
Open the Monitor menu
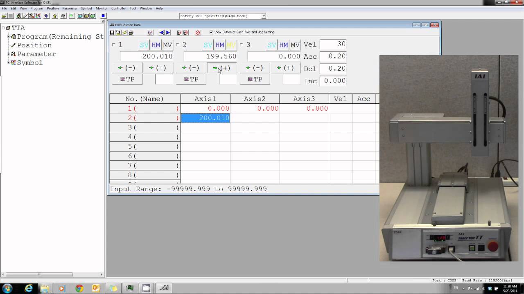coord(102,8)
